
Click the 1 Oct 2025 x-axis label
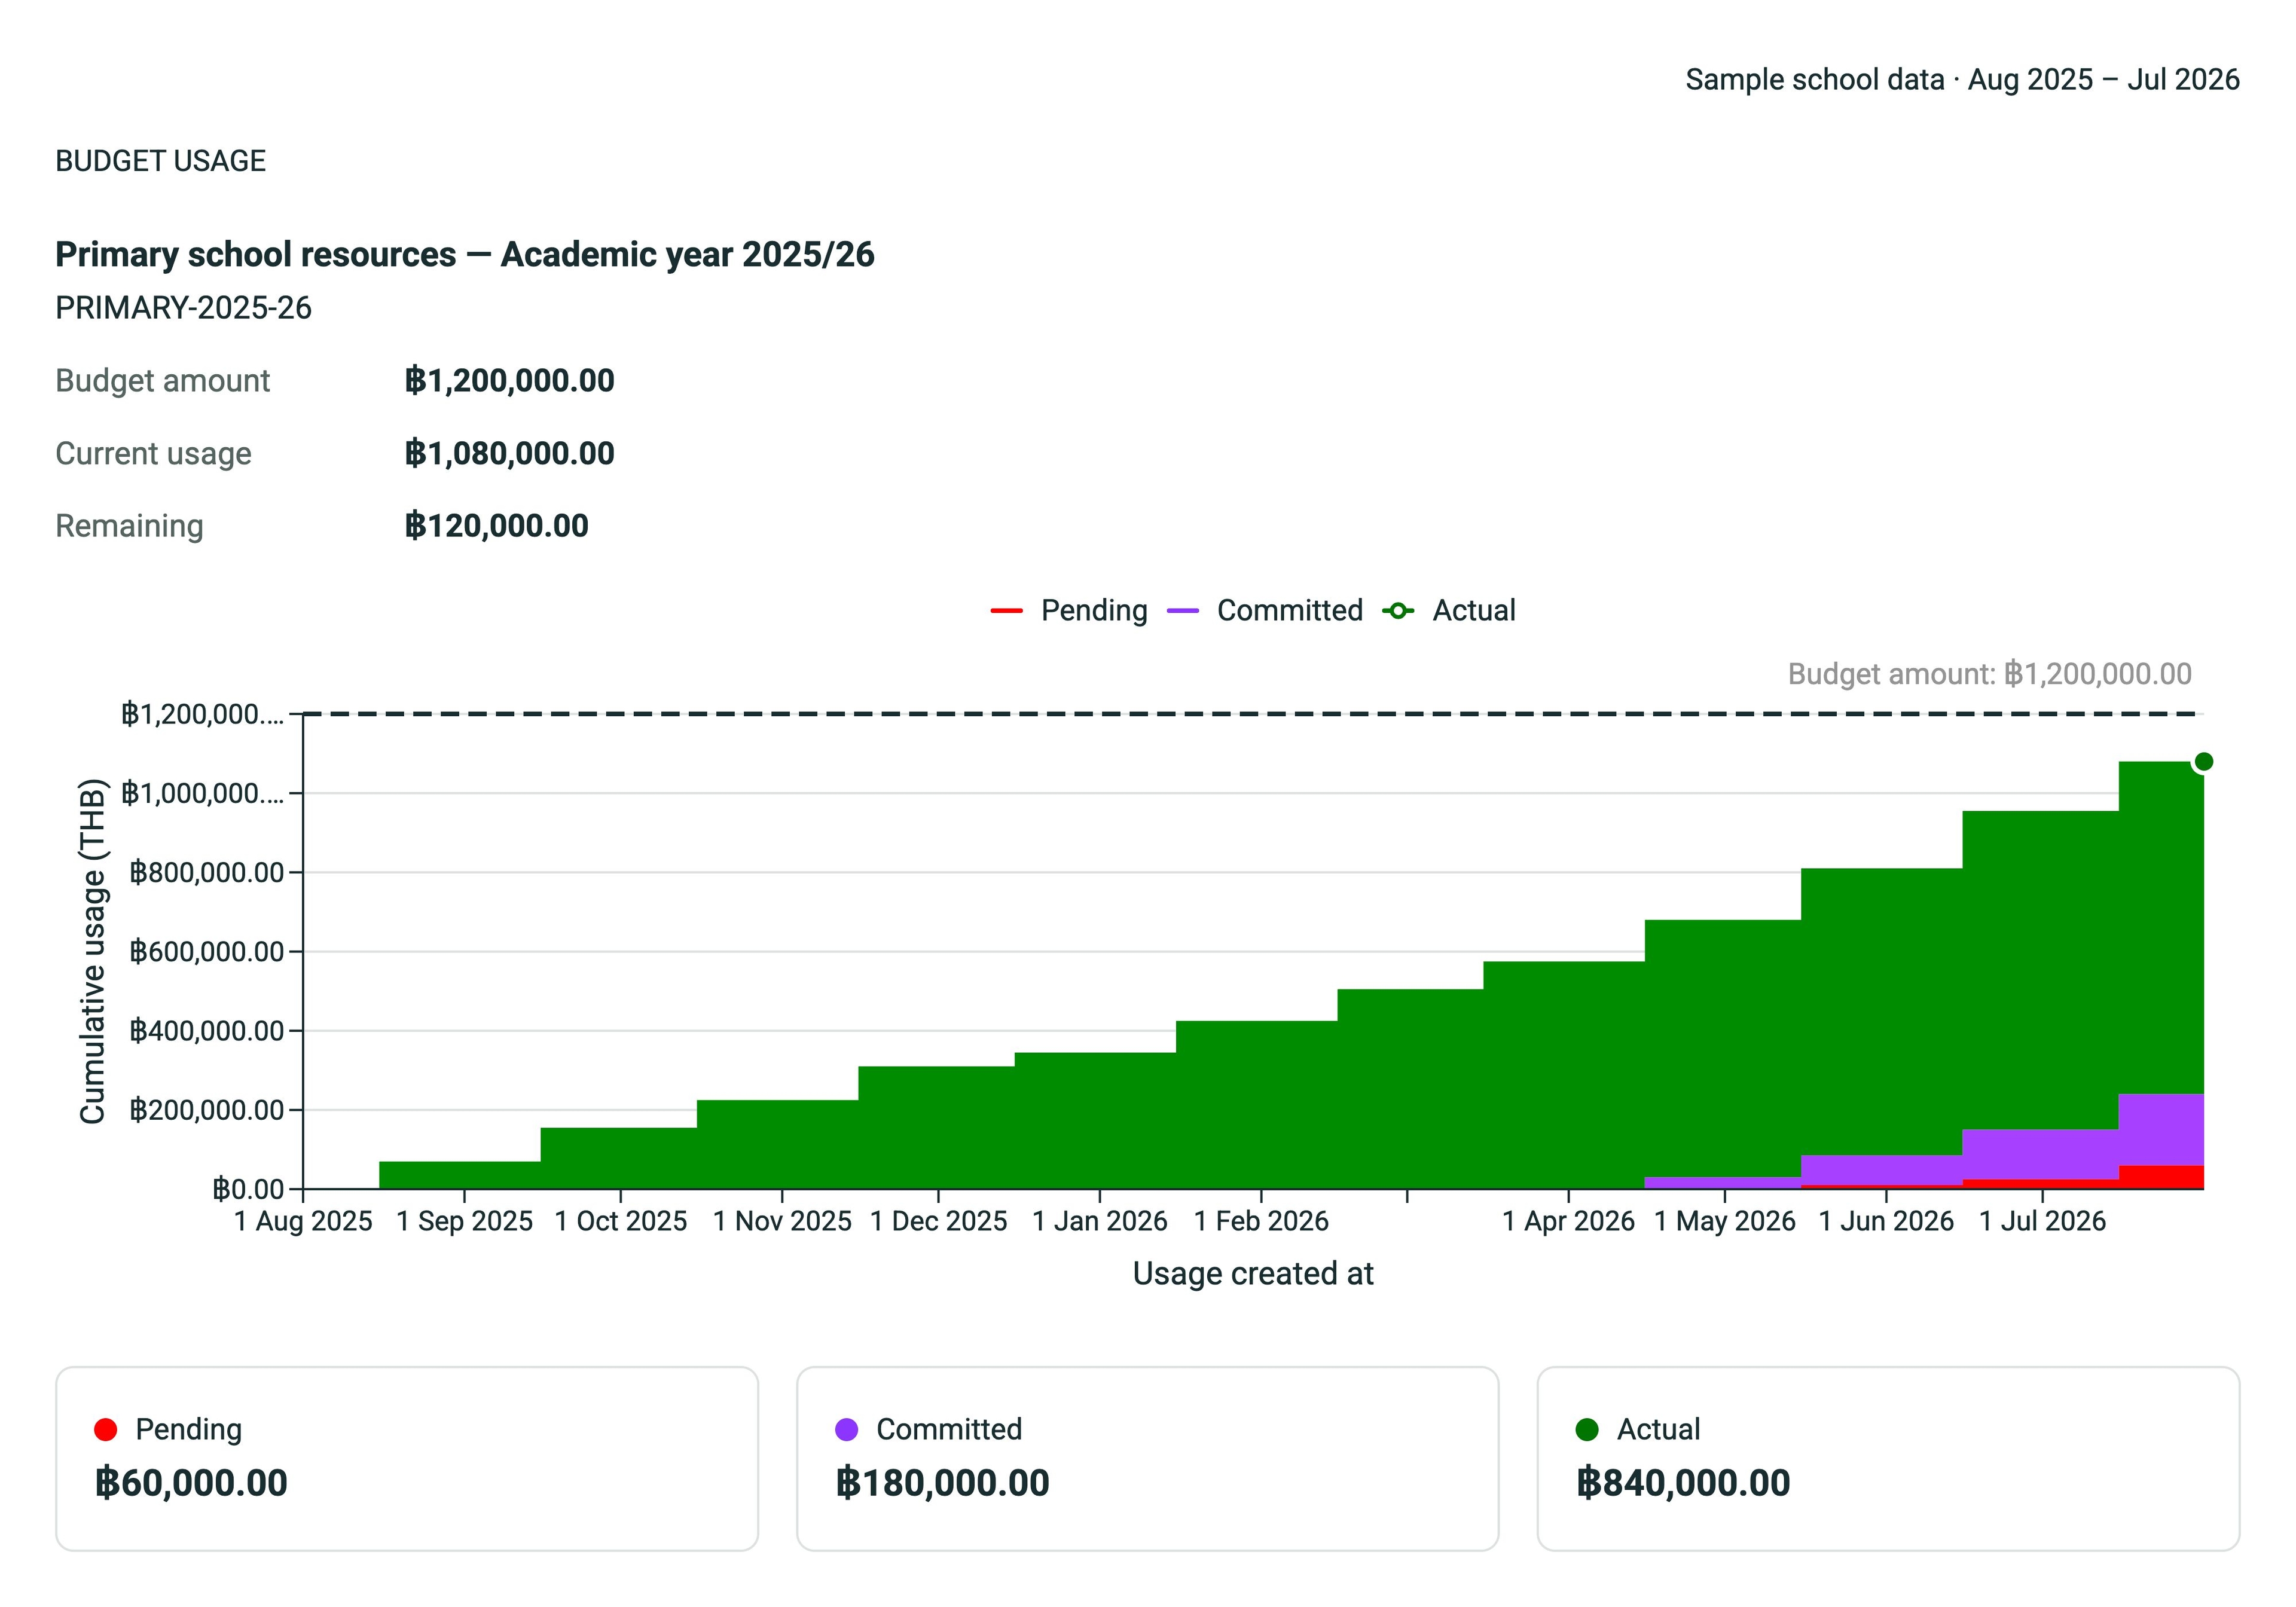click(x=621, y=1221)
